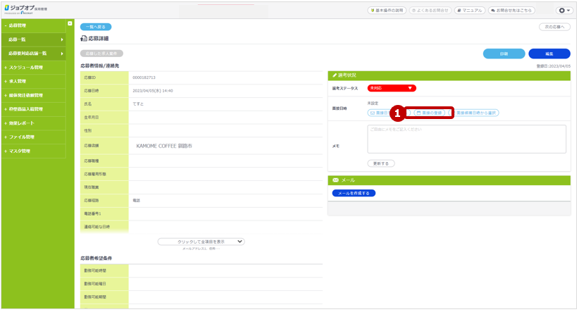Click メールを作成する button
This screenshot has width=579, height=312.
354,193
